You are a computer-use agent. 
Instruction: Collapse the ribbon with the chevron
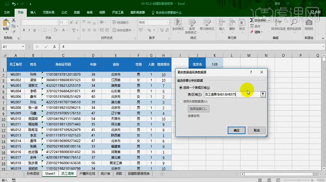(323, 38)
